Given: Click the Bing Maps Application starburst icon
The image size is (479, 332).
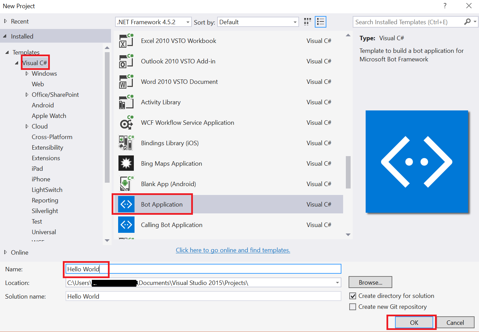Looking at the screenshot, I should click(x=126, y=163).
